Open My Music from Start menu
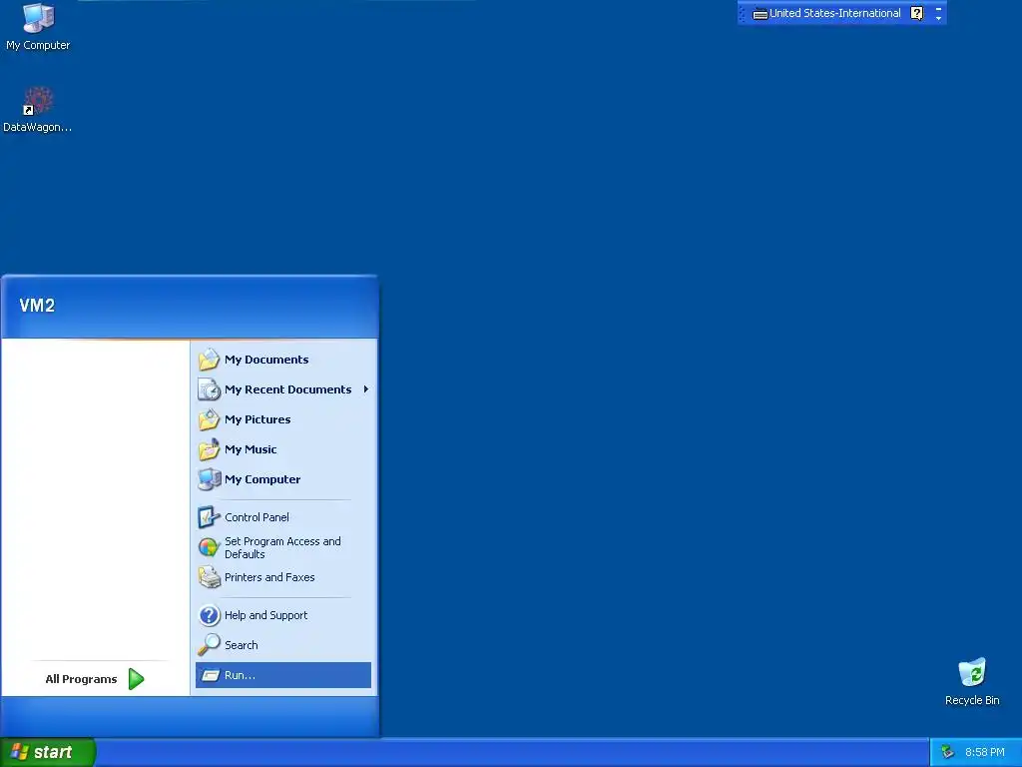 (283, 449)
